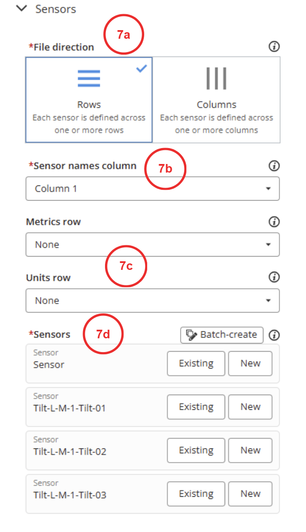Open the Sensor names column dropdown
Image resolution: width=306 pixels, height=532 pixels.
tap(153, 189)
